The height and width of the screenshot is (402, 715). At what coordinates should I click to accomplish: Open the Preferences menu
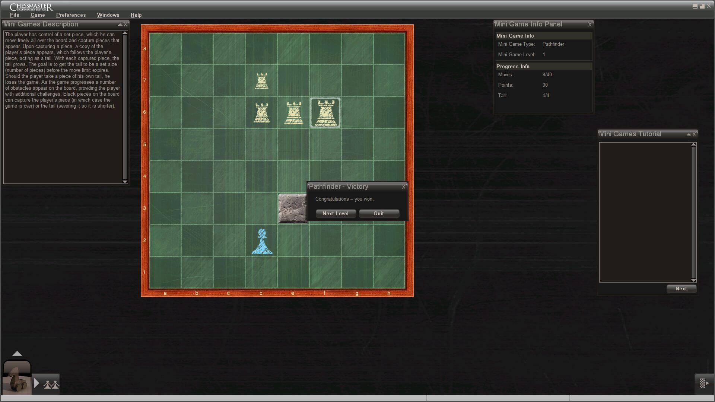[x=71, y=15]
